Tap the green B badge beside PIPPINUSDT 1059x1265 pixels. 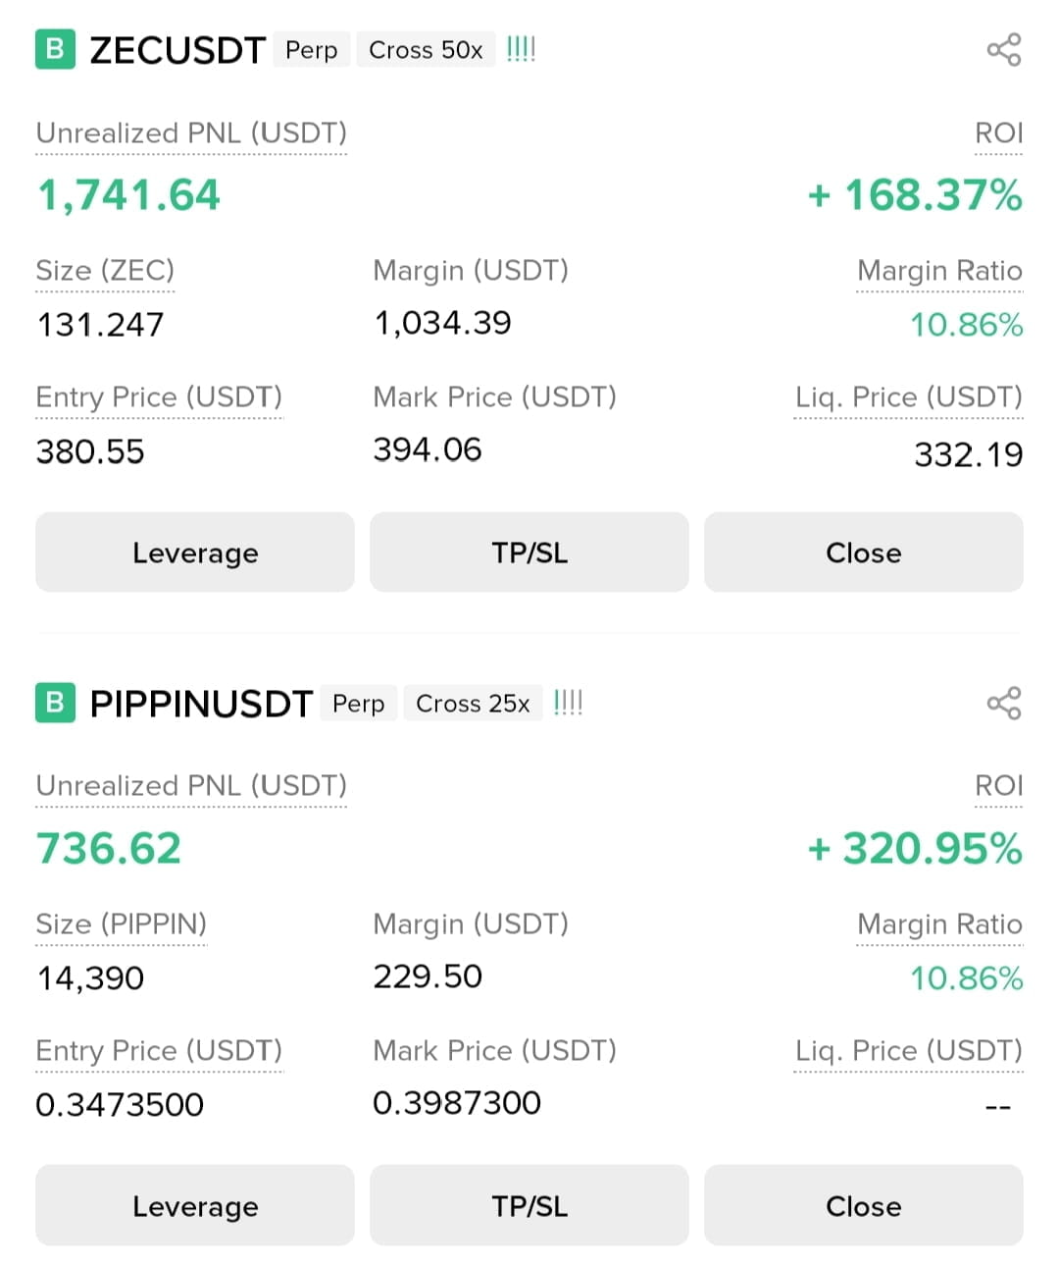55,703
